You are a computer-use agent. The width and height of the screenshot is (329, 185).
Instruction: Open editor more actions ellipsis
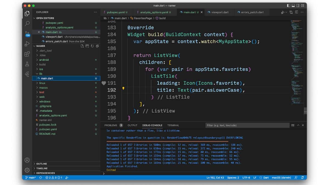pos(303,12)
